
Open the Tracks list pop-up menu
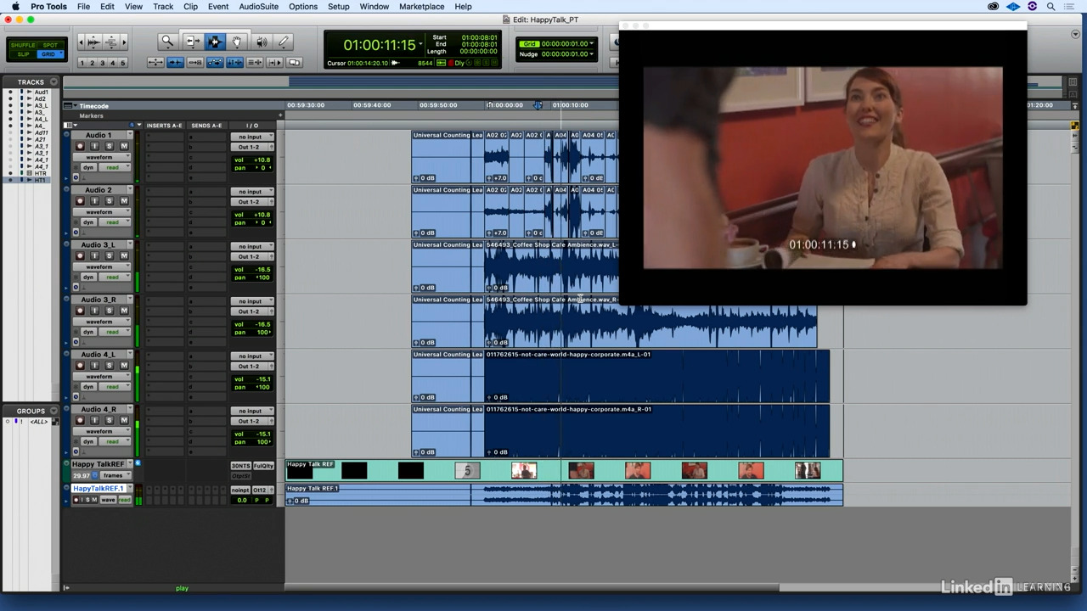point(54,82)
